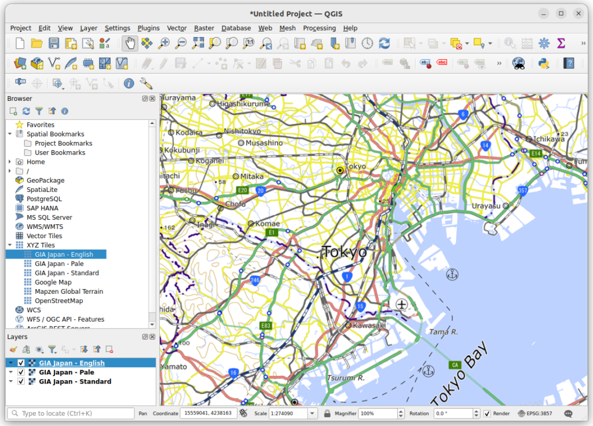
Task: Open the Raster menu
Action: [x=204, y=28]
